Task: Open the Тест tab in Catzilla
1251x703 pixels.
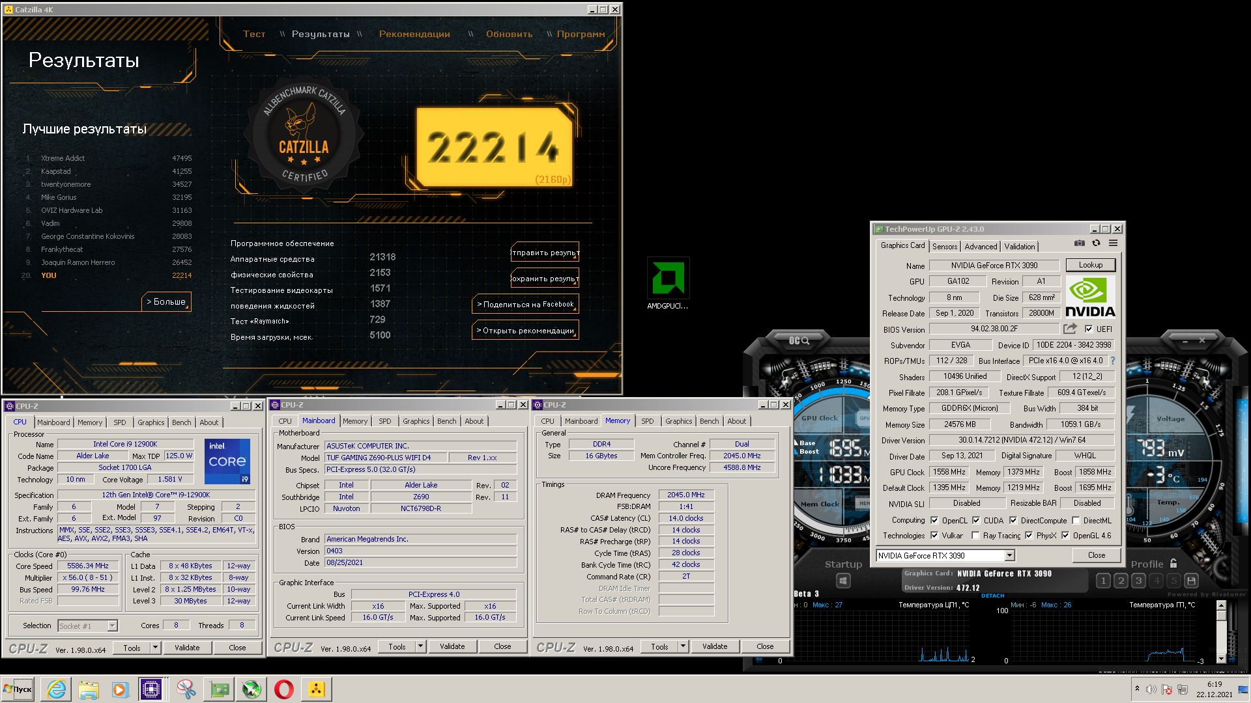Action: pos(254,34)
